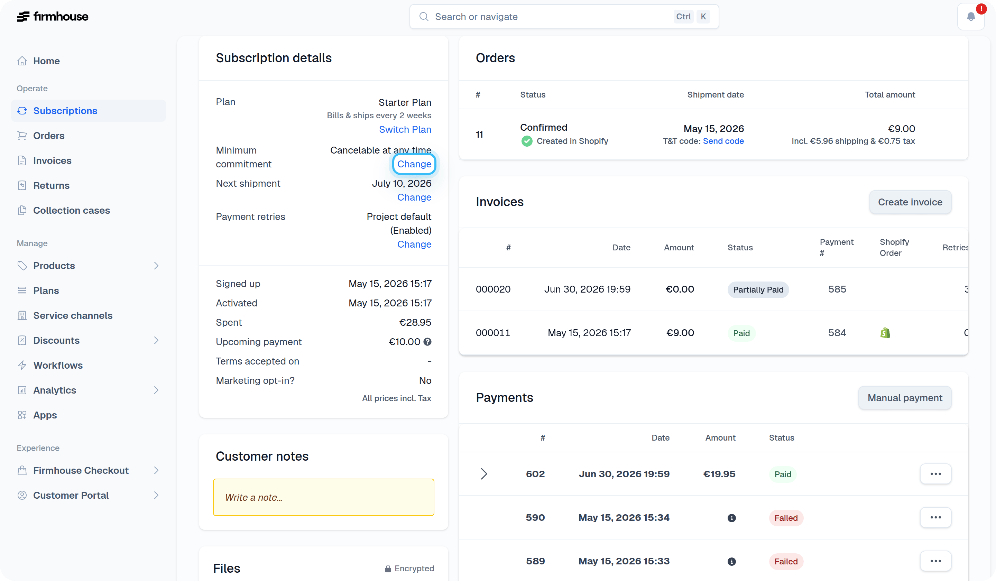The image size is (996, 581).
Task: Open Apps in the sidebar
Action: coord(89,415)
